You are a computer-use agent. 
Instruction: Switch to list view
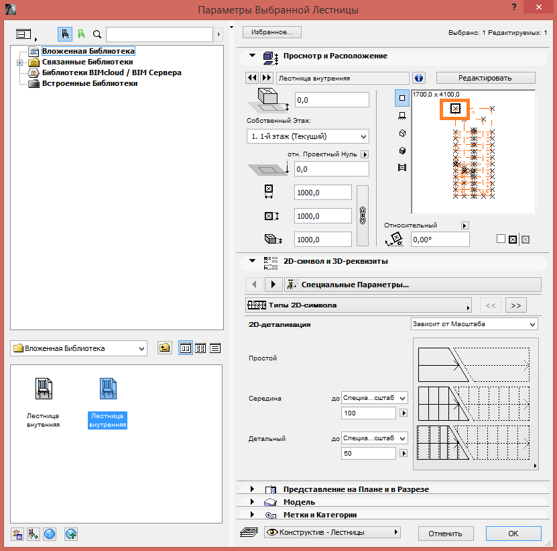tap(215, 348)
